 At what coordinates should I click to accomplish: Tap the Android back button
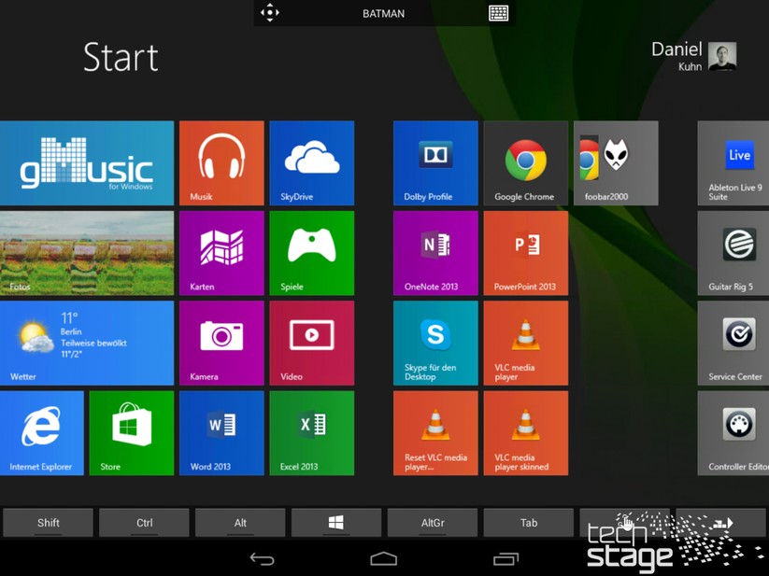click(x=262, y=558)
